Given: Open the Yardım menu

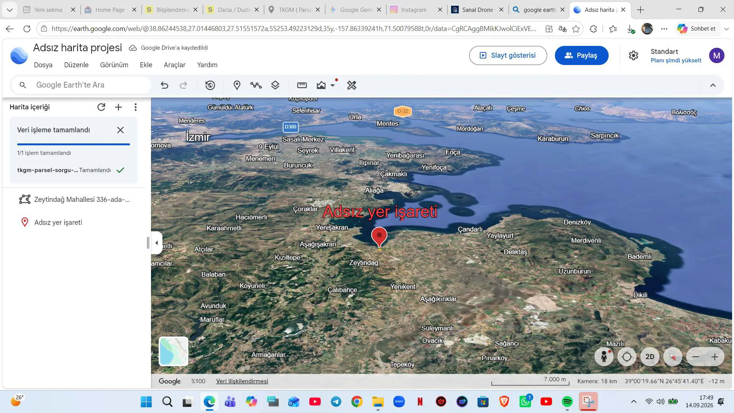Looking at the screenshot, I should 207,65.
